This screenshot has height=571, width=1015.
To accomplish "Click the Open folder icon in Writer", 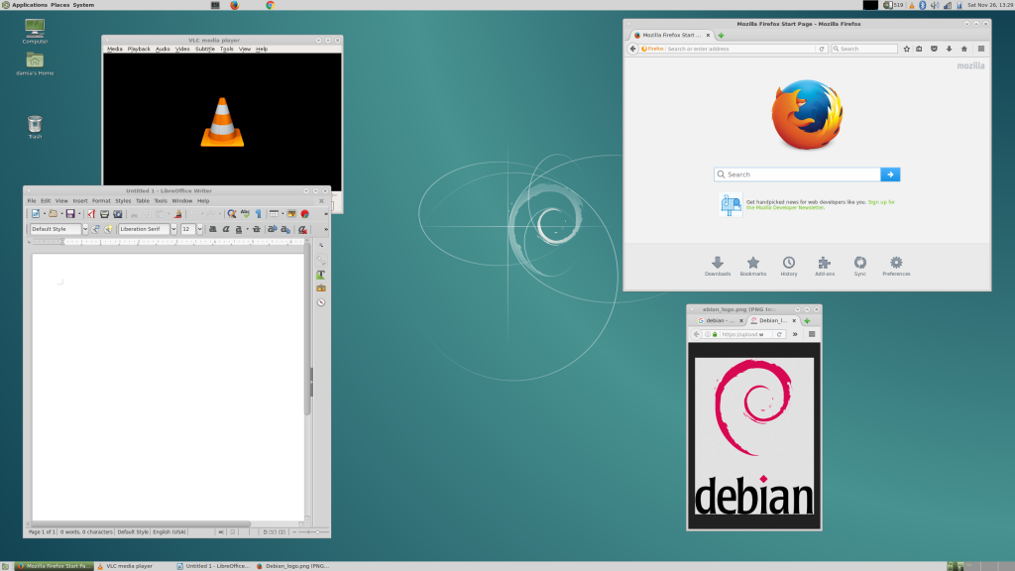I will click(54, 214).
